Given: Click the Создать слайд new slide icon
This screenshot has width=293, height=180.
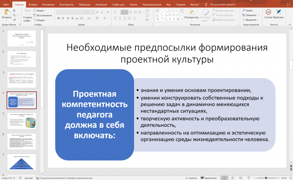Looking at the screenshot, I should (27, 13).
